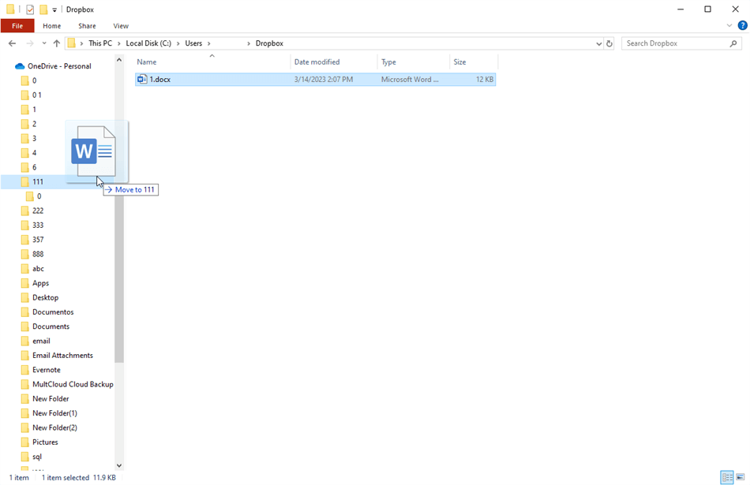Switch to the Home ribbon tab
The image size is (750, 485).
point(51,26)
